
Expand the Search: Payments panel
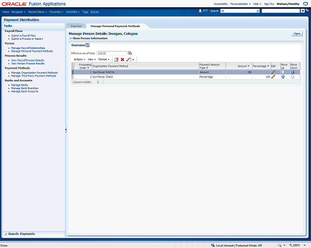click(5, 234)
